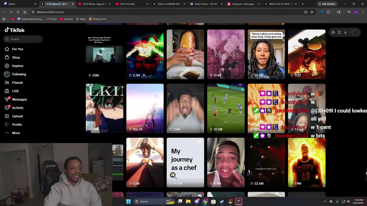Viewport: 367px width, 206px height.
Task: Bookmark this page with the star icon
Action: coord(312,12)
